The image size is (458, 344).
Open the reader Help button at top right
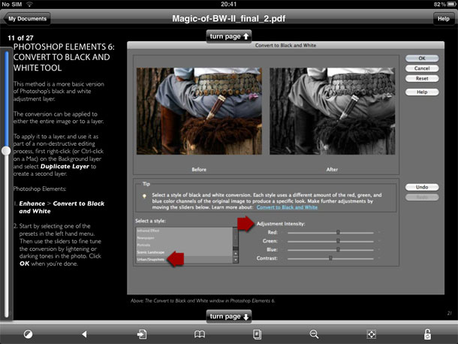(444, 19)
